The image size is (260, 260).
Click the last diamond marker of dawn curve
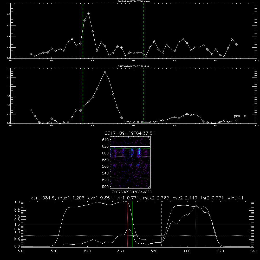(x=236, y=45)
